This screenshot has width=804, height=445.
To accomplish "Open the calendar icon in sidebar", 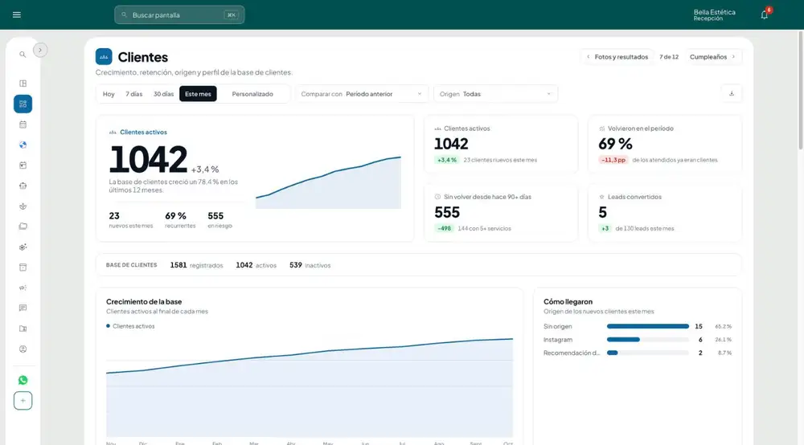I will coord(23,125).
